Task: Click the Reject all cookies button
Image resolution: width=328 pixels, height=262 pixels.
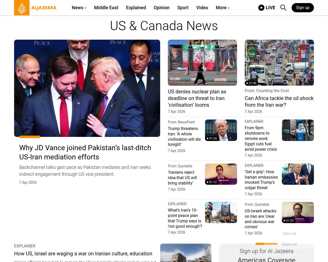Action: point(290,244)
